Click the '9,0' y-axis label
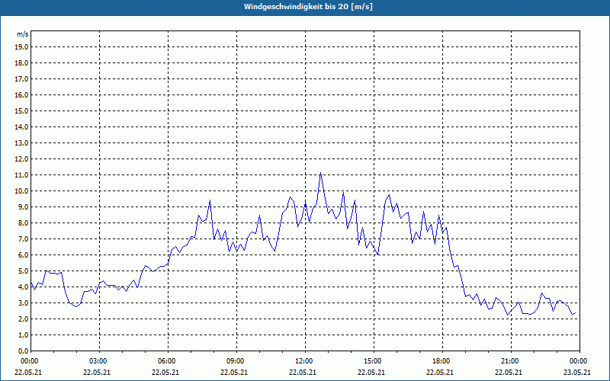The width and height of the screenshot is (610, 381). (x=24, y=207)
